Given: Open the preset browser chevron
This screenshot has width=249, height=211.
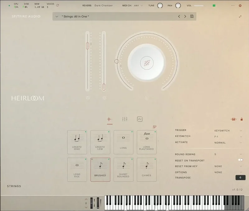Looking at the screenshot, I should pos(57,16).
